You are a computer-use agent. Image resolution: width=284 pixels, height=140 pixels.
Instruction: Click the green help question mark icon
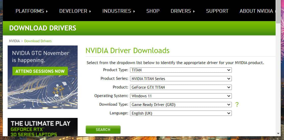click(237, 104)
